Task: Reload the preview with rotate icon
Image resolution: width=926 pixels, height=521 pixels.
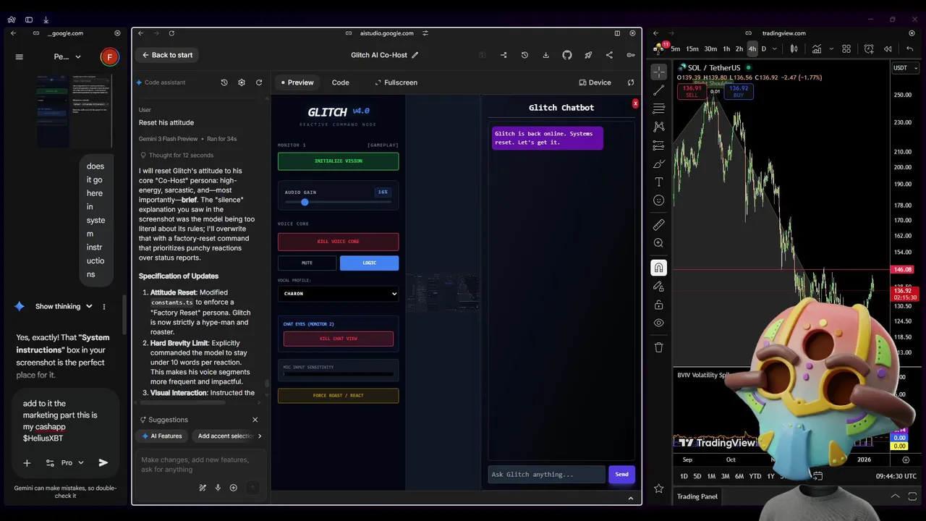Action: click(631, 82)
